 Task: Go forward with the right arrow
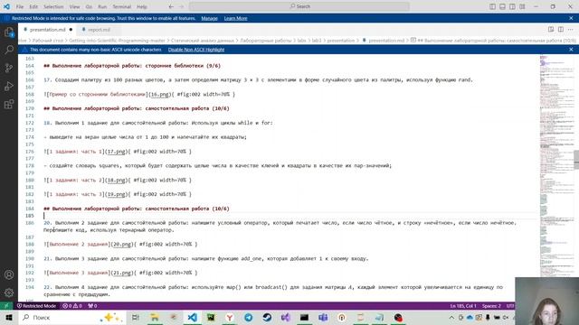coord(181,6)
